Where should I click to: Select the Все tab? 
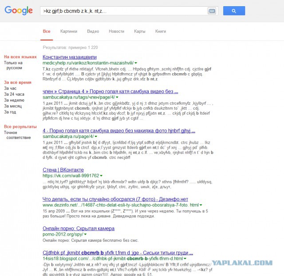47,32
